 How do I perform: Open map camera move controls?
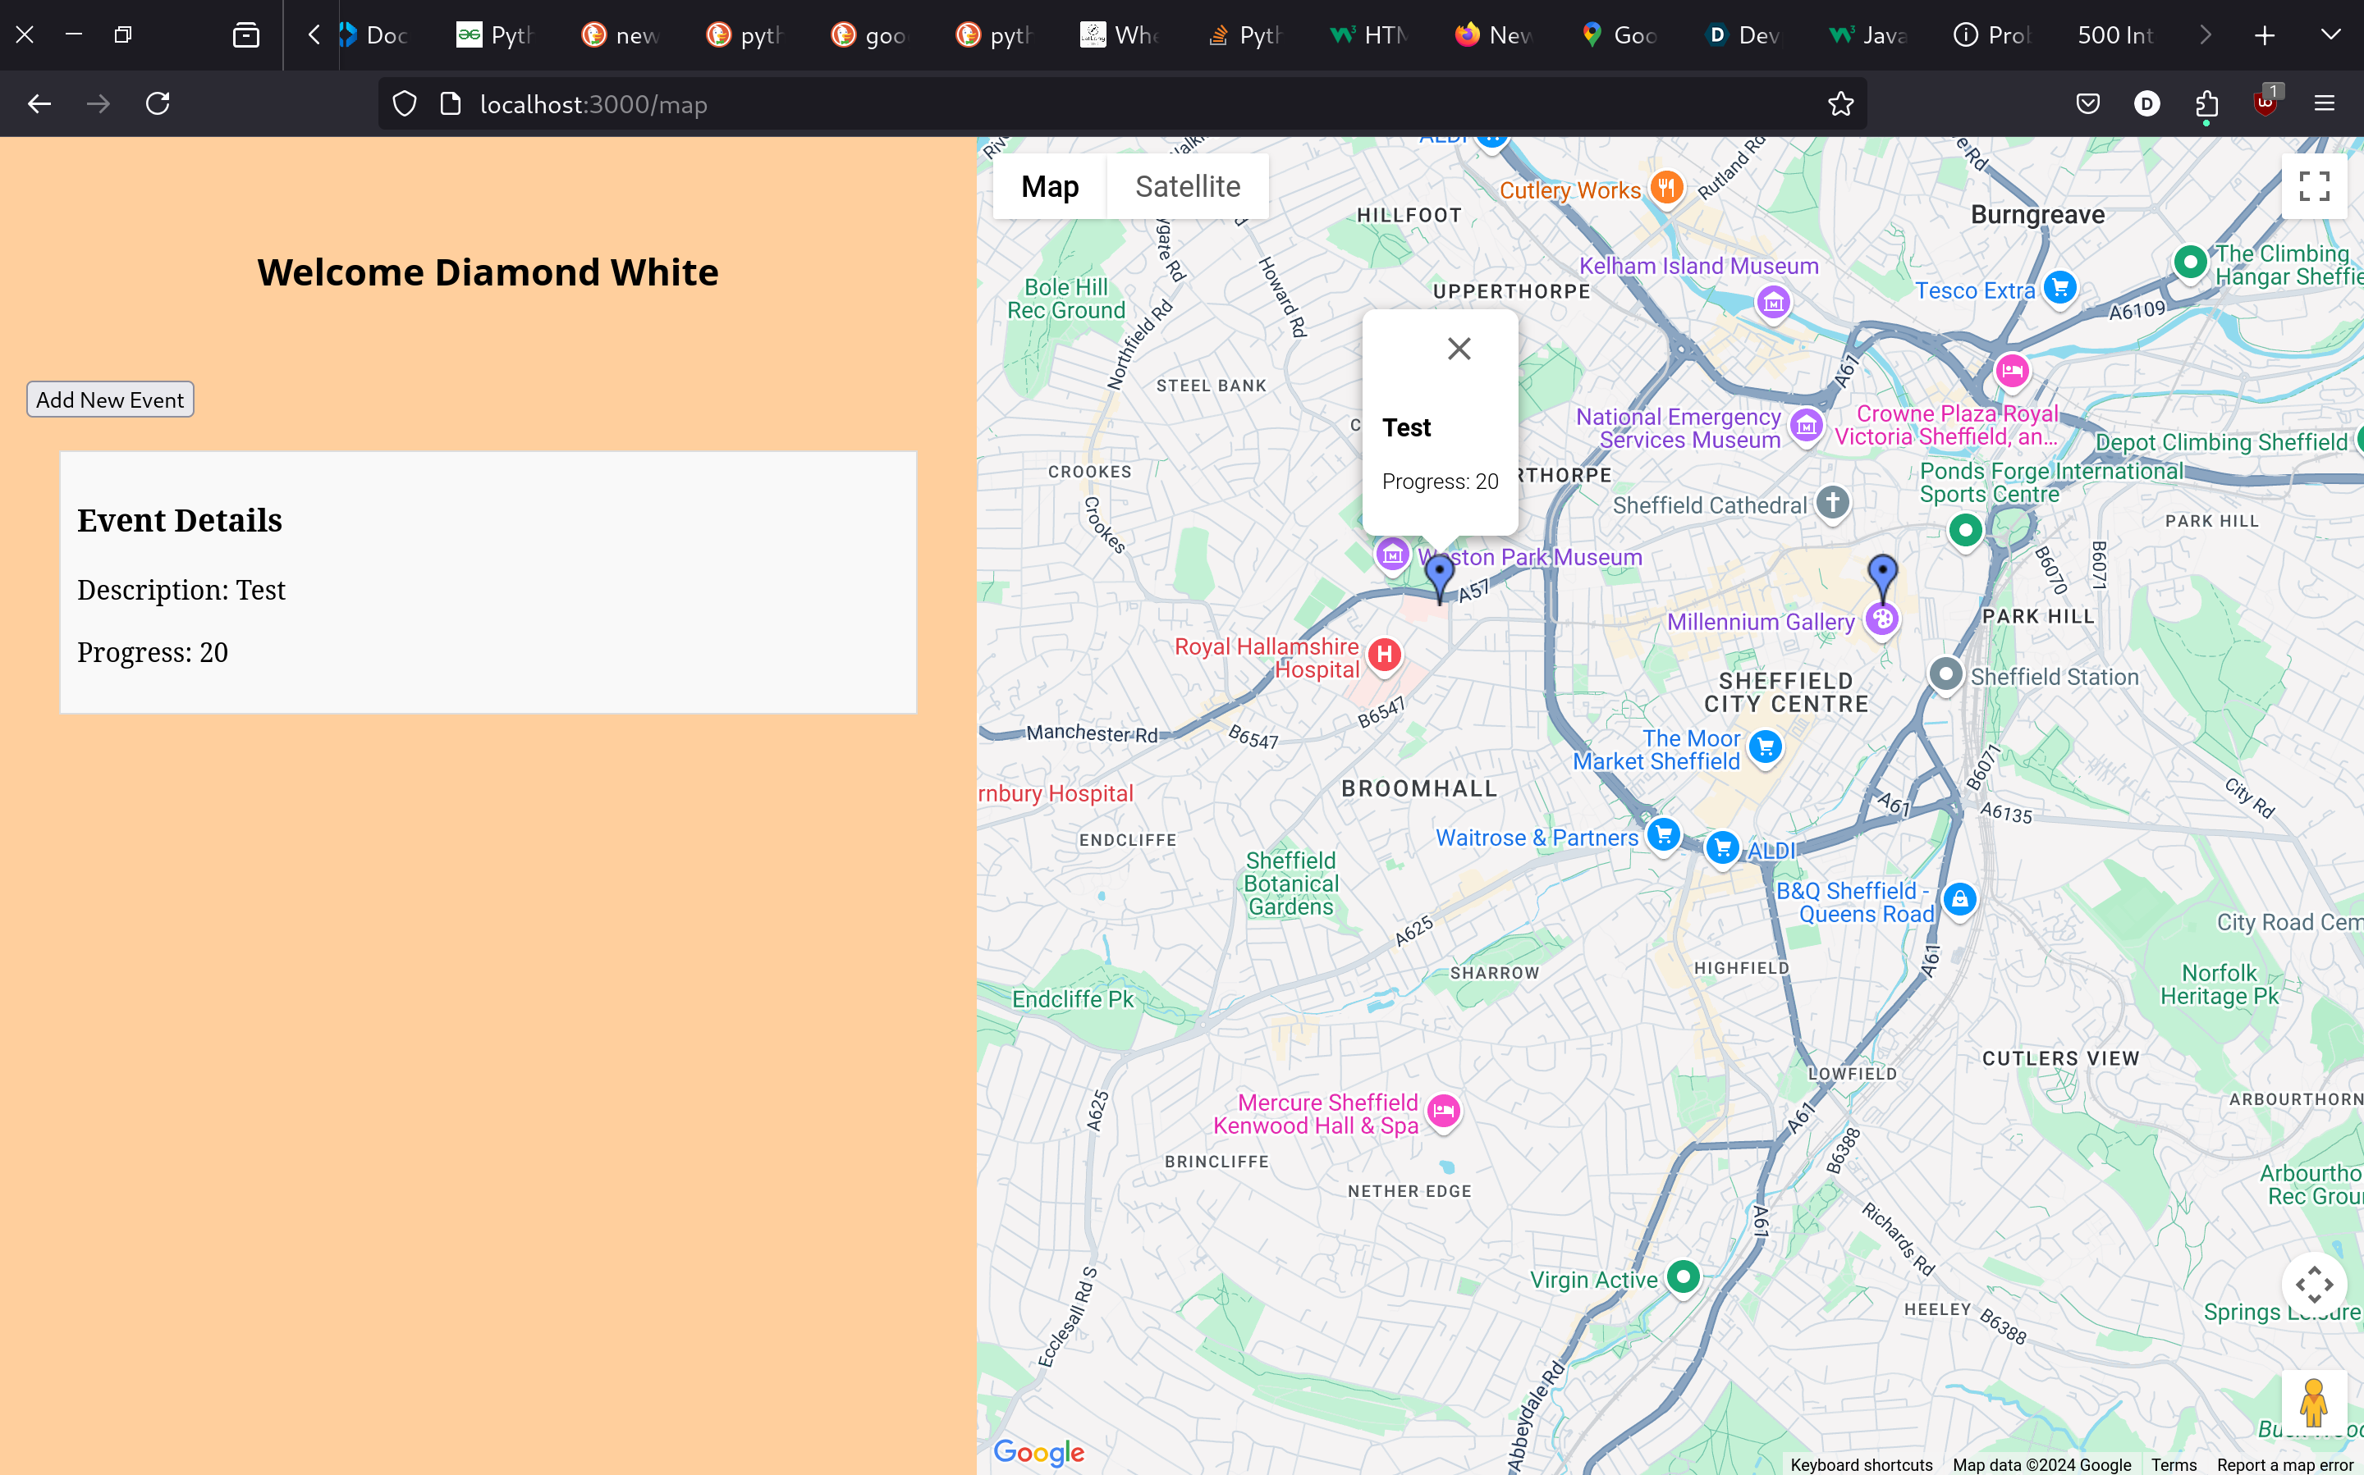pyautogui.click(x=2313, y=1285)
